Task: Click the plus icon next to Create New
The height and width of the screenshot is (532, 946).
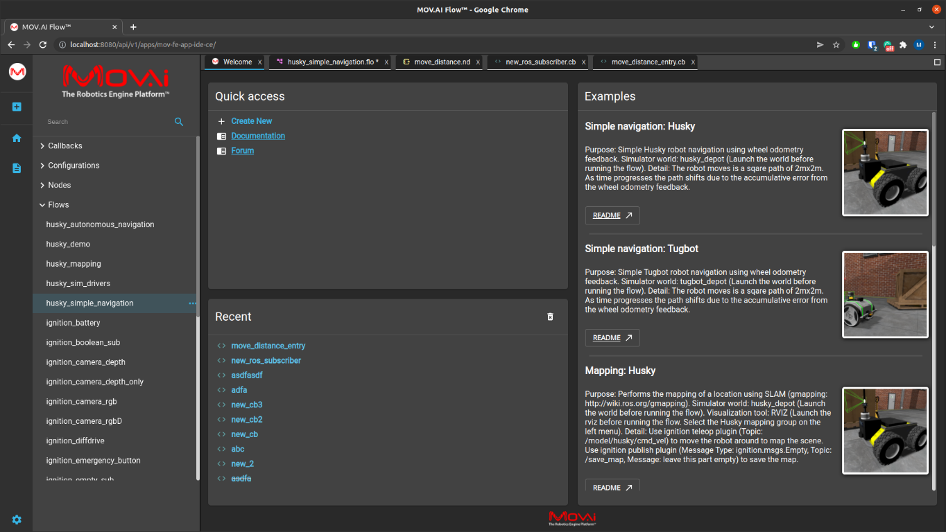Action: (221, 121)
